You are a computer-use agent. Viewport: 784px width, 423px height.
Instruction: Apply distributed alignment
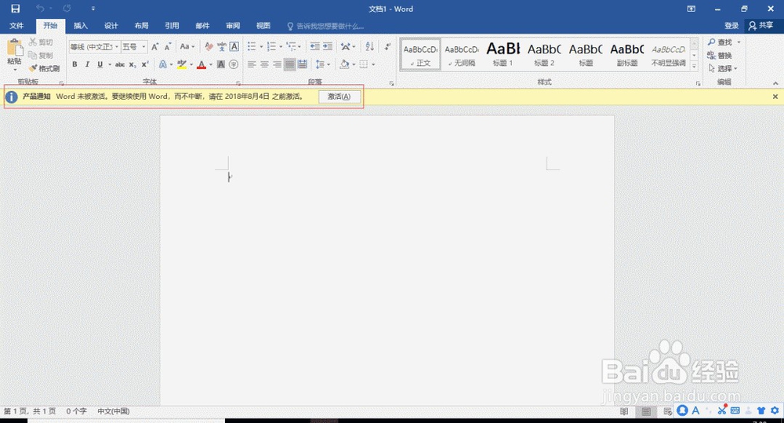303,64
